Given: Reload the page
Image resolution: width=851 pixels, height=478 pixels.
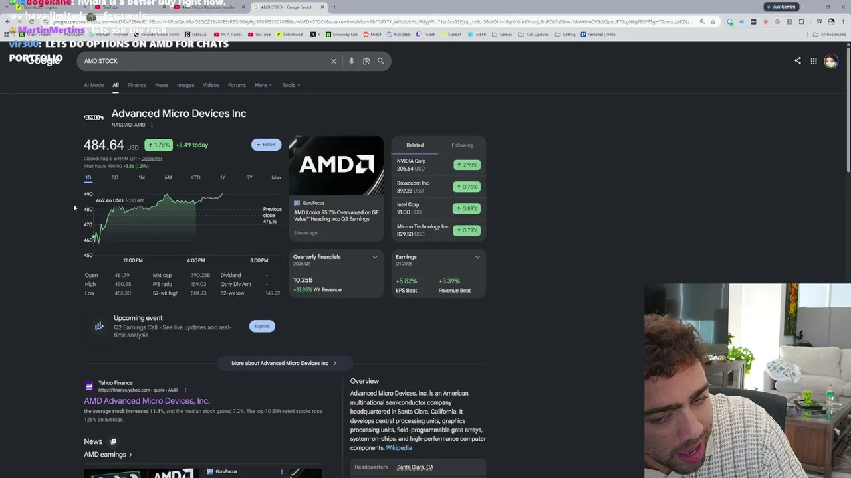Looking at the screenshot, I should [31, 21].
